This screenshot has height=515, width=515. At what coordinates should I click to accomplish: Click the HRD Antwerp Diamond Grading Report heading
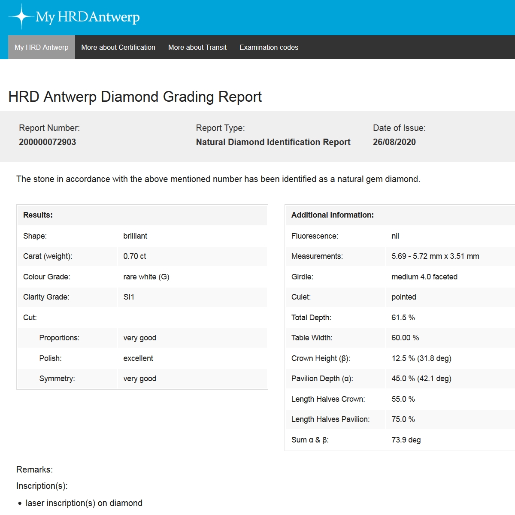coord(135,97)
